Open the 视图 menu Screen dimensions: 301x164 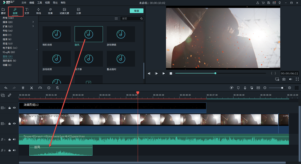(x=47, y=3)
